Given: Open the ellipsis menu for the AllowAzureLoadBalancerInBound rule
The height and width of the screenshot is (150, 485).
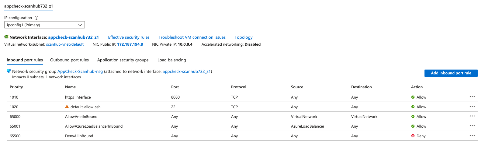Looking at the screenshot, I should tap(472, 126).
